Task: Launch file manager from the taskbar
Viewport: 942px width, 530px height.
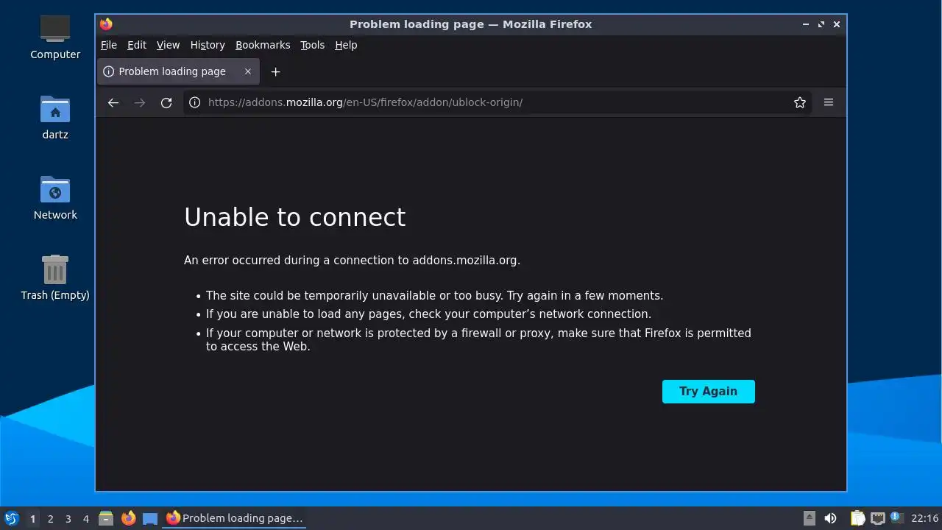Action: (x=106, y=518)
